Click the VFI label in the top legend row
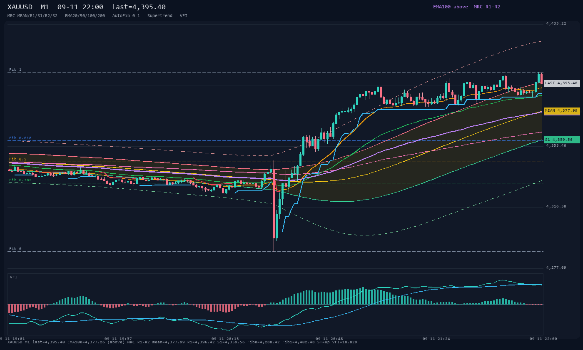583x350 pixels. [184, 16]
